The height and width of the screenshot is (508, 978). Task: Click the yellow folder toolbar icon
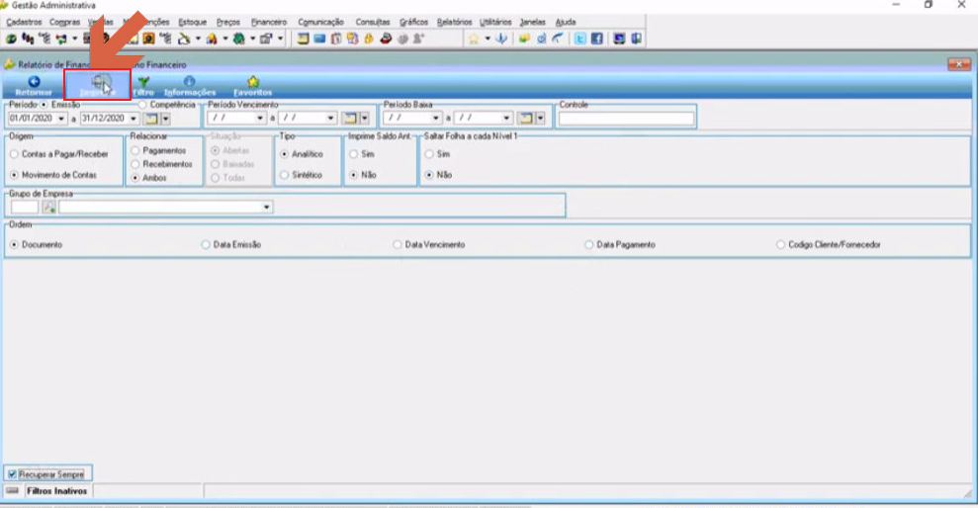tap(524, 39)
